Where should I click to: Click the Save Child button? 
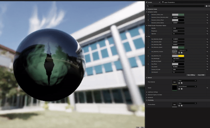pyautogui.click(x=201, y=75)
